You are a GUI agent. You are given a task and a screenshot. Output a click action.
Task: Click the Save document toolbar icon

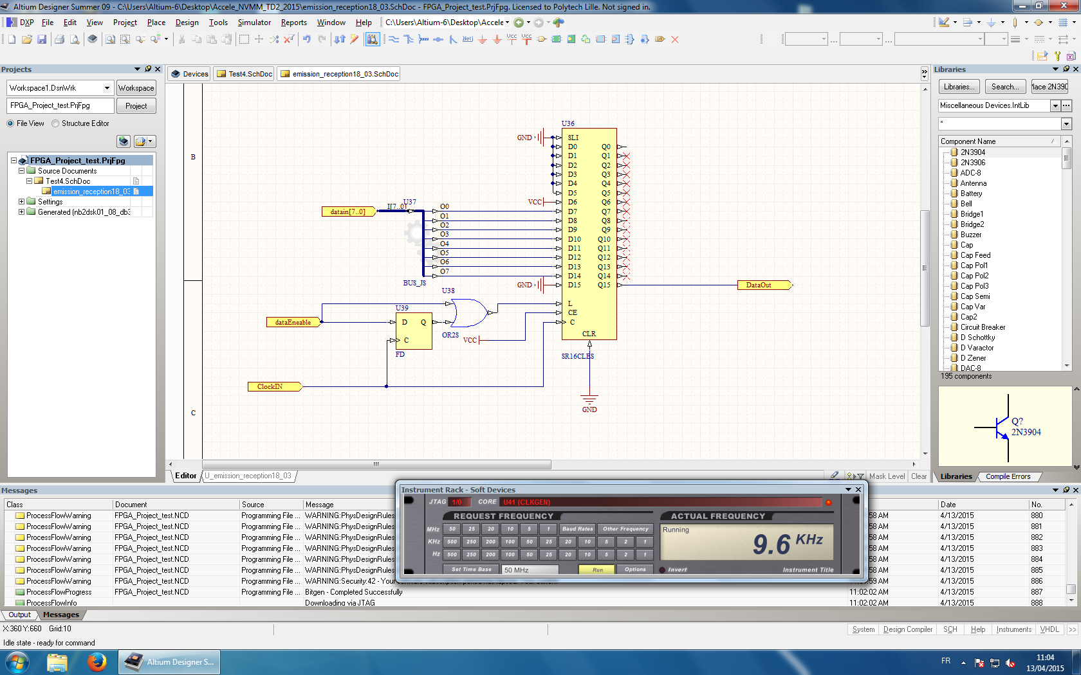pyautogui.click(x=42, y=39)
